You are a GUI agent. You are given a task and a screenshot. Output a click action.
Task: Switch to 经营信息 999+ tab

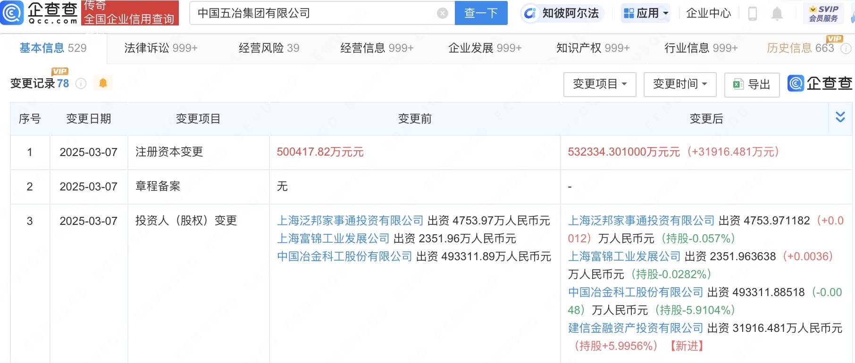377,48
